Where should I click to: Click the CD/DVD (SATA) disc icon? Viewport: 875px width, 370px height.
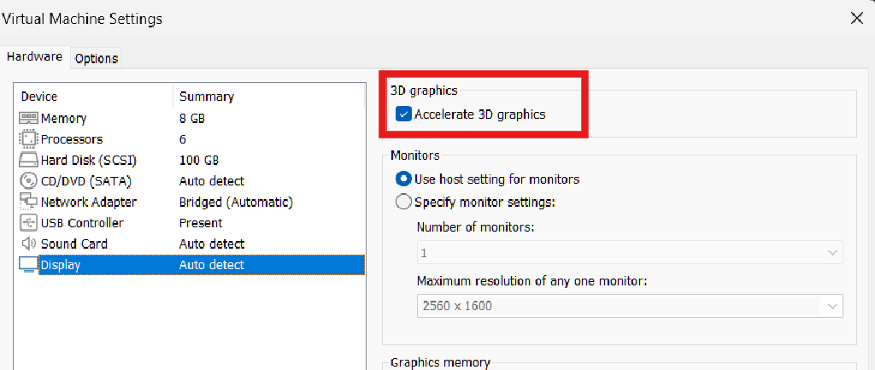tap(28, 181)
